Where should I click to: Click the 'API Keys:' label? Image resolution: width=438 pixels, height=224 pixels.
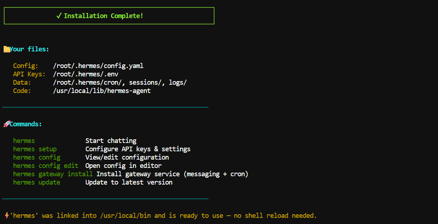tap(29, 74)
